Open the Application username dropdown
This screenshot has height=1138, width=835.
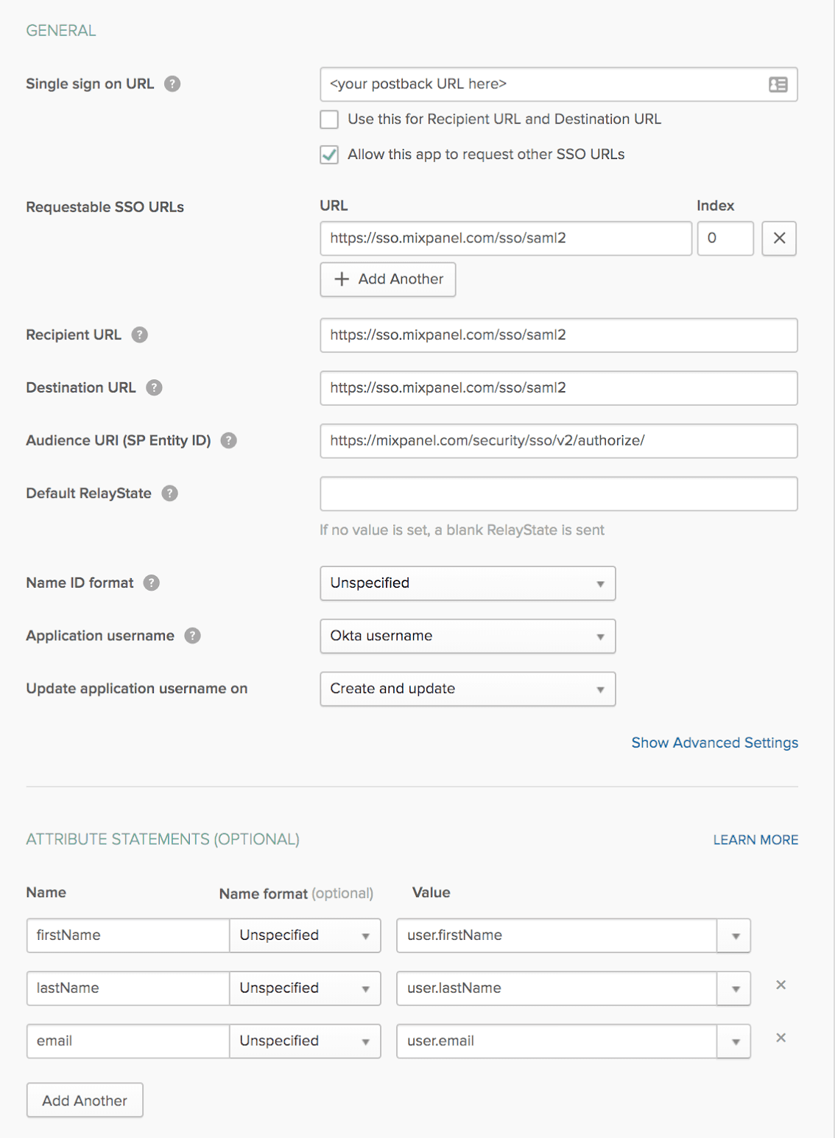[x=601, y=636]
